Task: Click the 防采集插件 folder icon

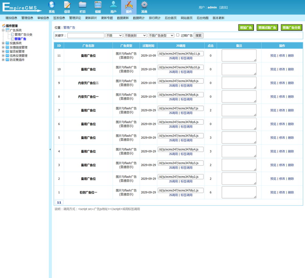Action: coord(7,60)
